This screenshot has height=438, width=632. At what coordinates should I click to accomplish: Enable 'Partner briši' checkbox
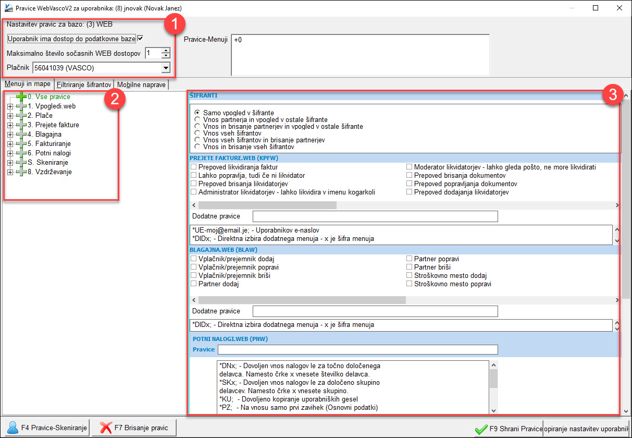pyautogui.click(x=410, y=267)
